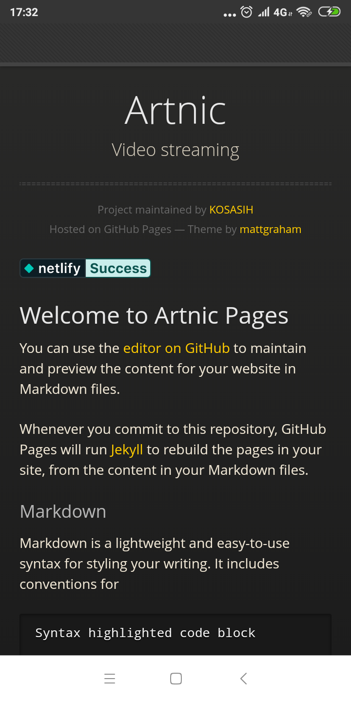
Task: Click the Syntax highlighted code block text
Action: coord(145,633)
